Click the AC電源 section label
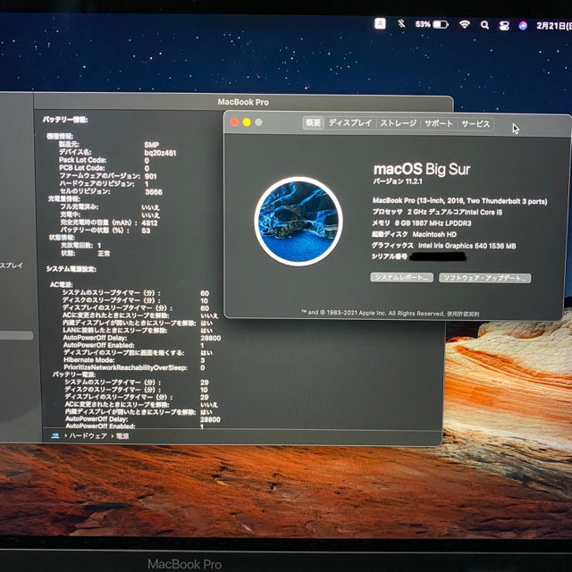The image size is (572, 572). (62, 284)
